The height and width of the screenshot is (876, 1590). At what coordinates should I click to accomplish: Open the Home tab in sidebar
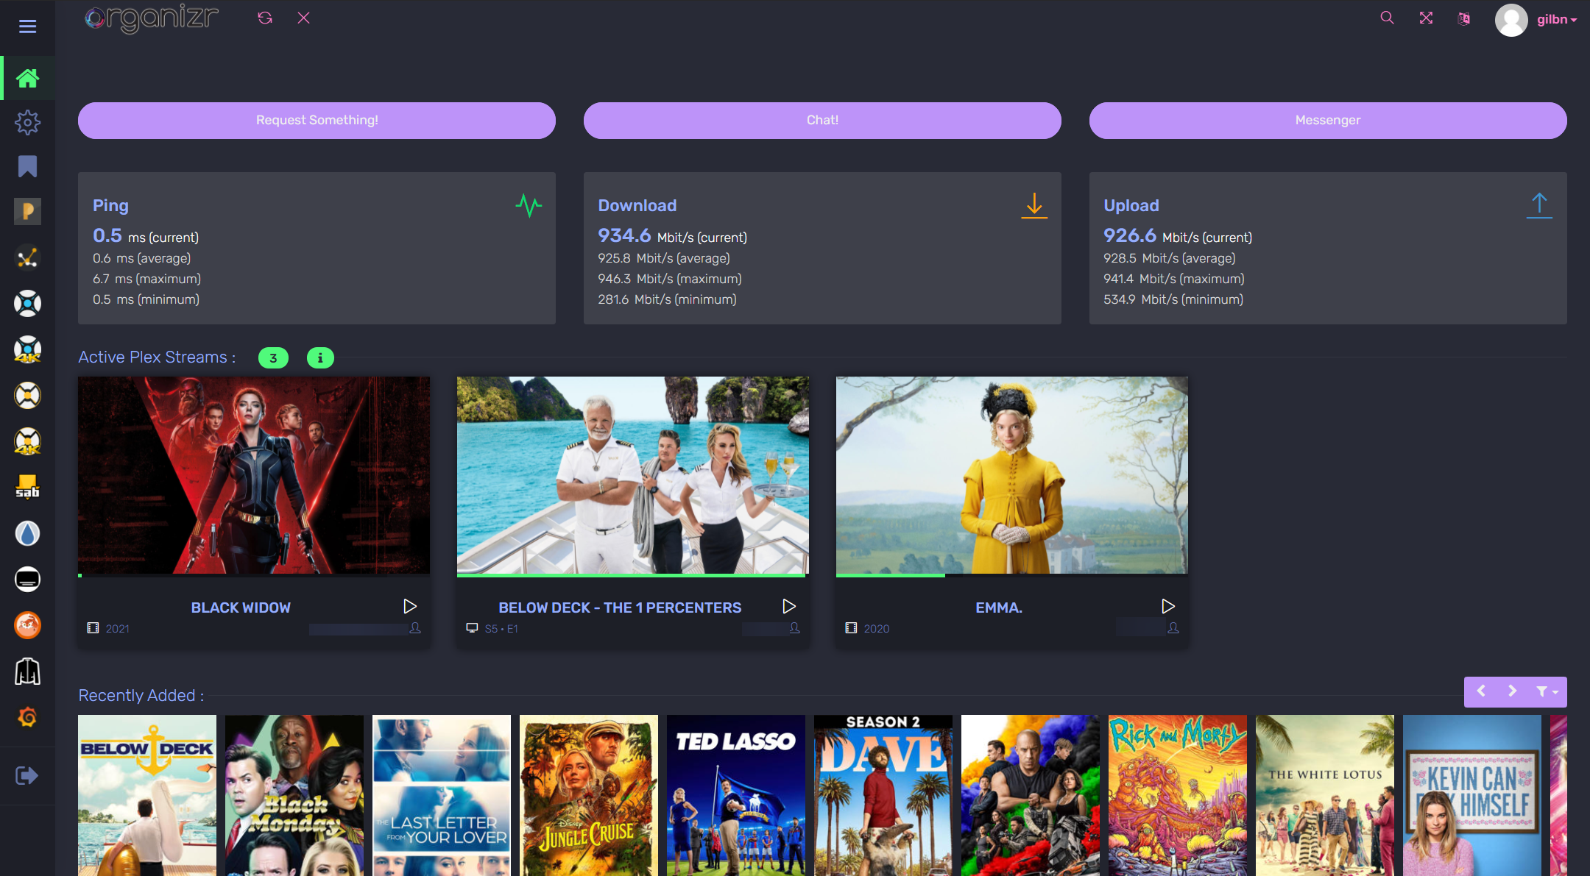(x=27, y=78)
